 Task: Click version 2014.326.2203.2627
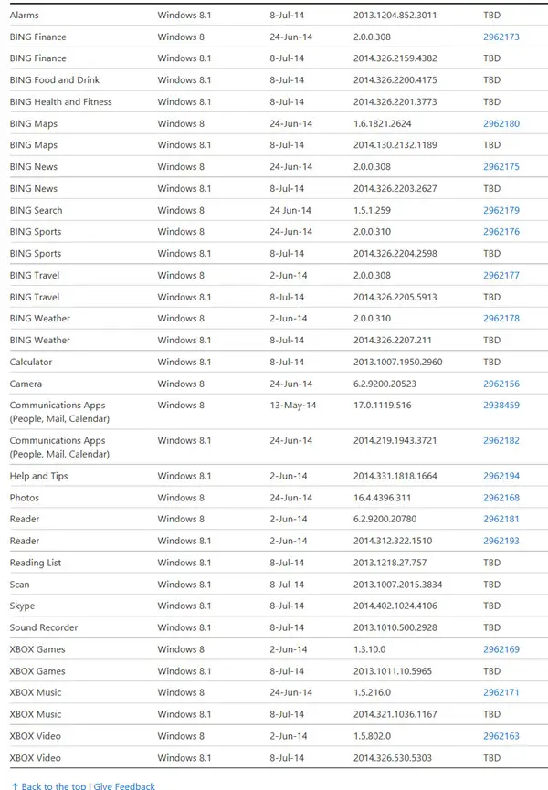[x=395, y=188]
